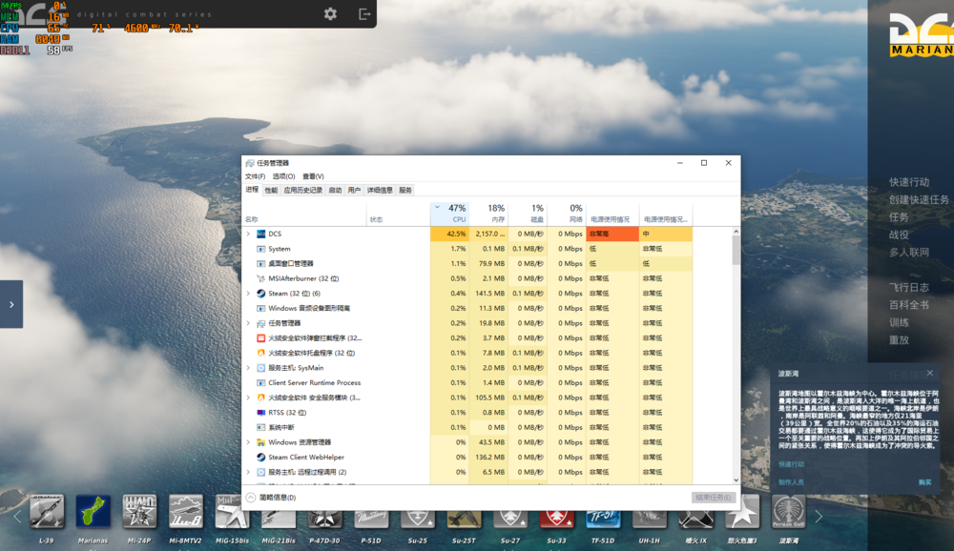Expand 服务主机: SysMain row
Screen dimensions: 954x551
click(248, 368)
